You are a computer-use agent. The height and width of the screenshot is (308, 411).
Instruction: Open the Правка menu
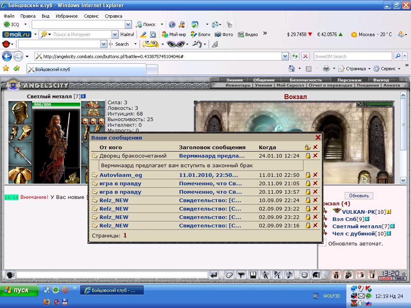click(28, 16)
